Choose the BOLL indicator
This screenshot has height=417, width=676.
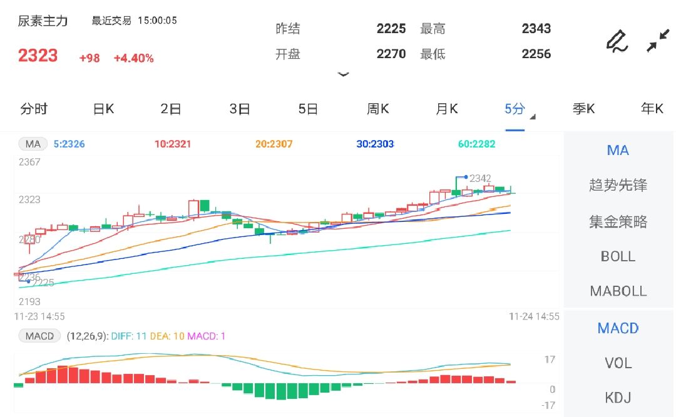pyautogui.click(x=618, y=257)
